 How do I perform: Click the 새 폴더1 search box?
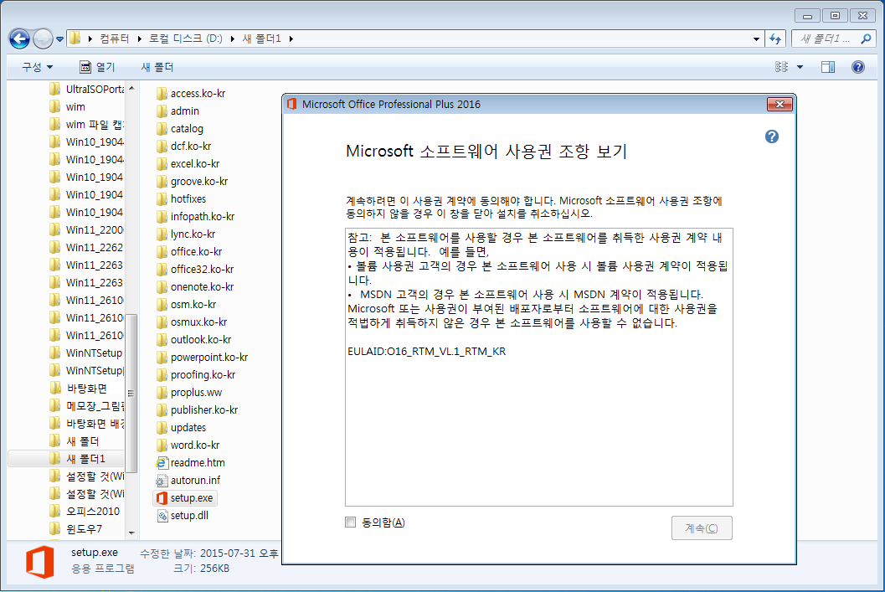pos(827,39)
